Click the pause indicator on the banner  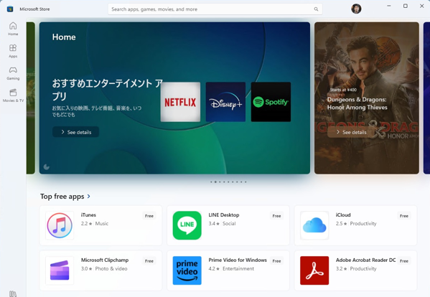click(x=47, y=167)
